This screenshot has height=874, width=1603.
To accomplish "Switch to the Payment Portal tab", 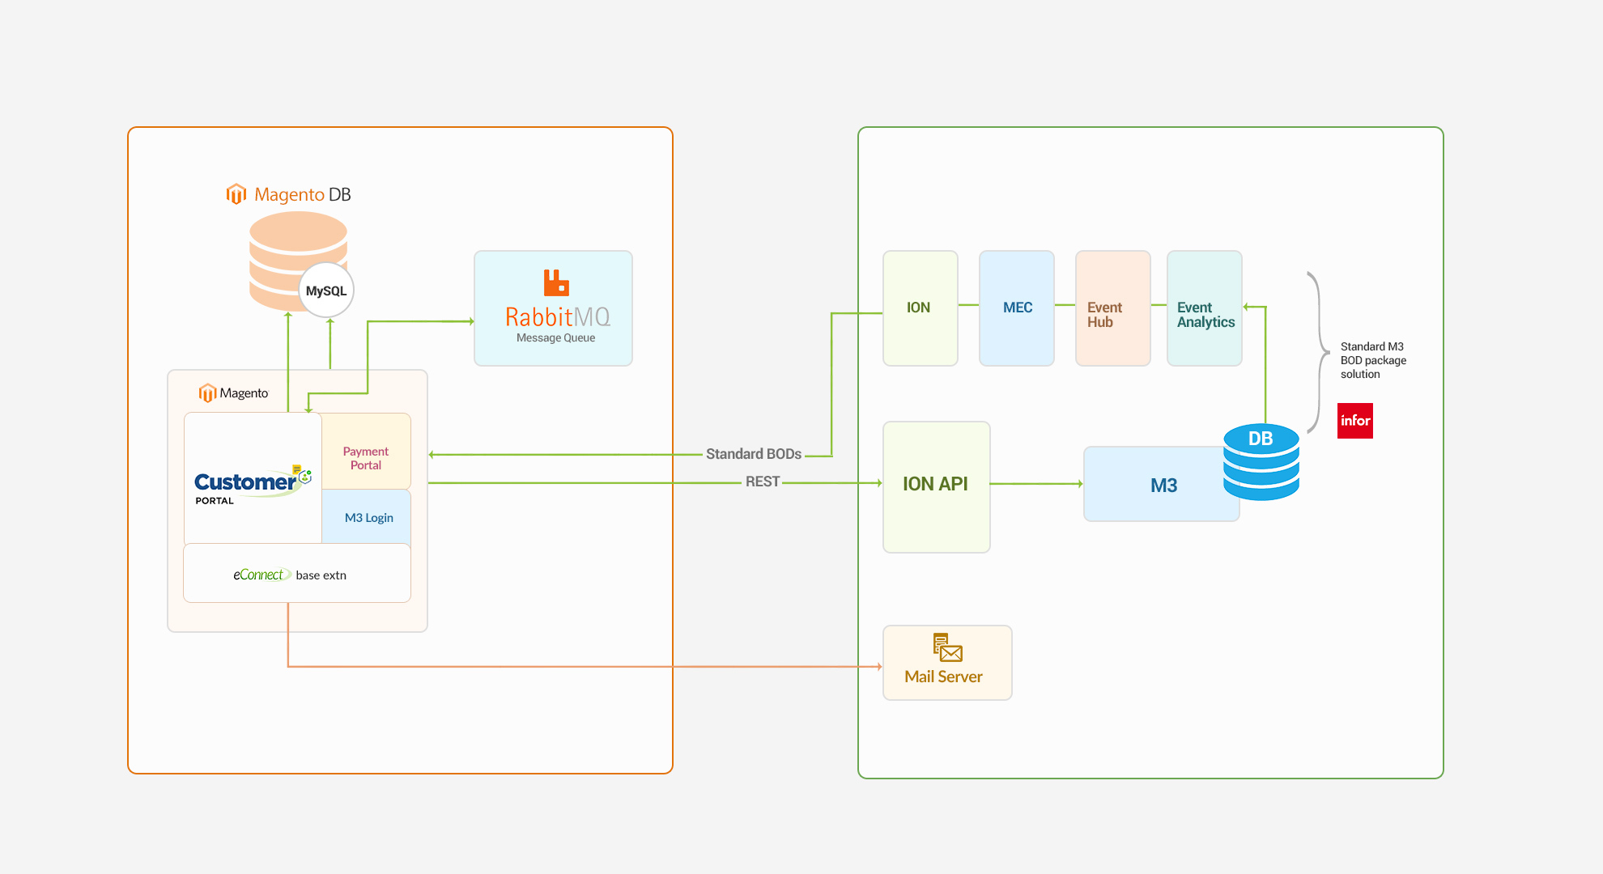I will click(366, 458).
